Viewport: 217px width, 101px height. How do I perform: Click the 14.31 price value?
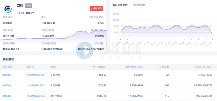click(21, 13)
